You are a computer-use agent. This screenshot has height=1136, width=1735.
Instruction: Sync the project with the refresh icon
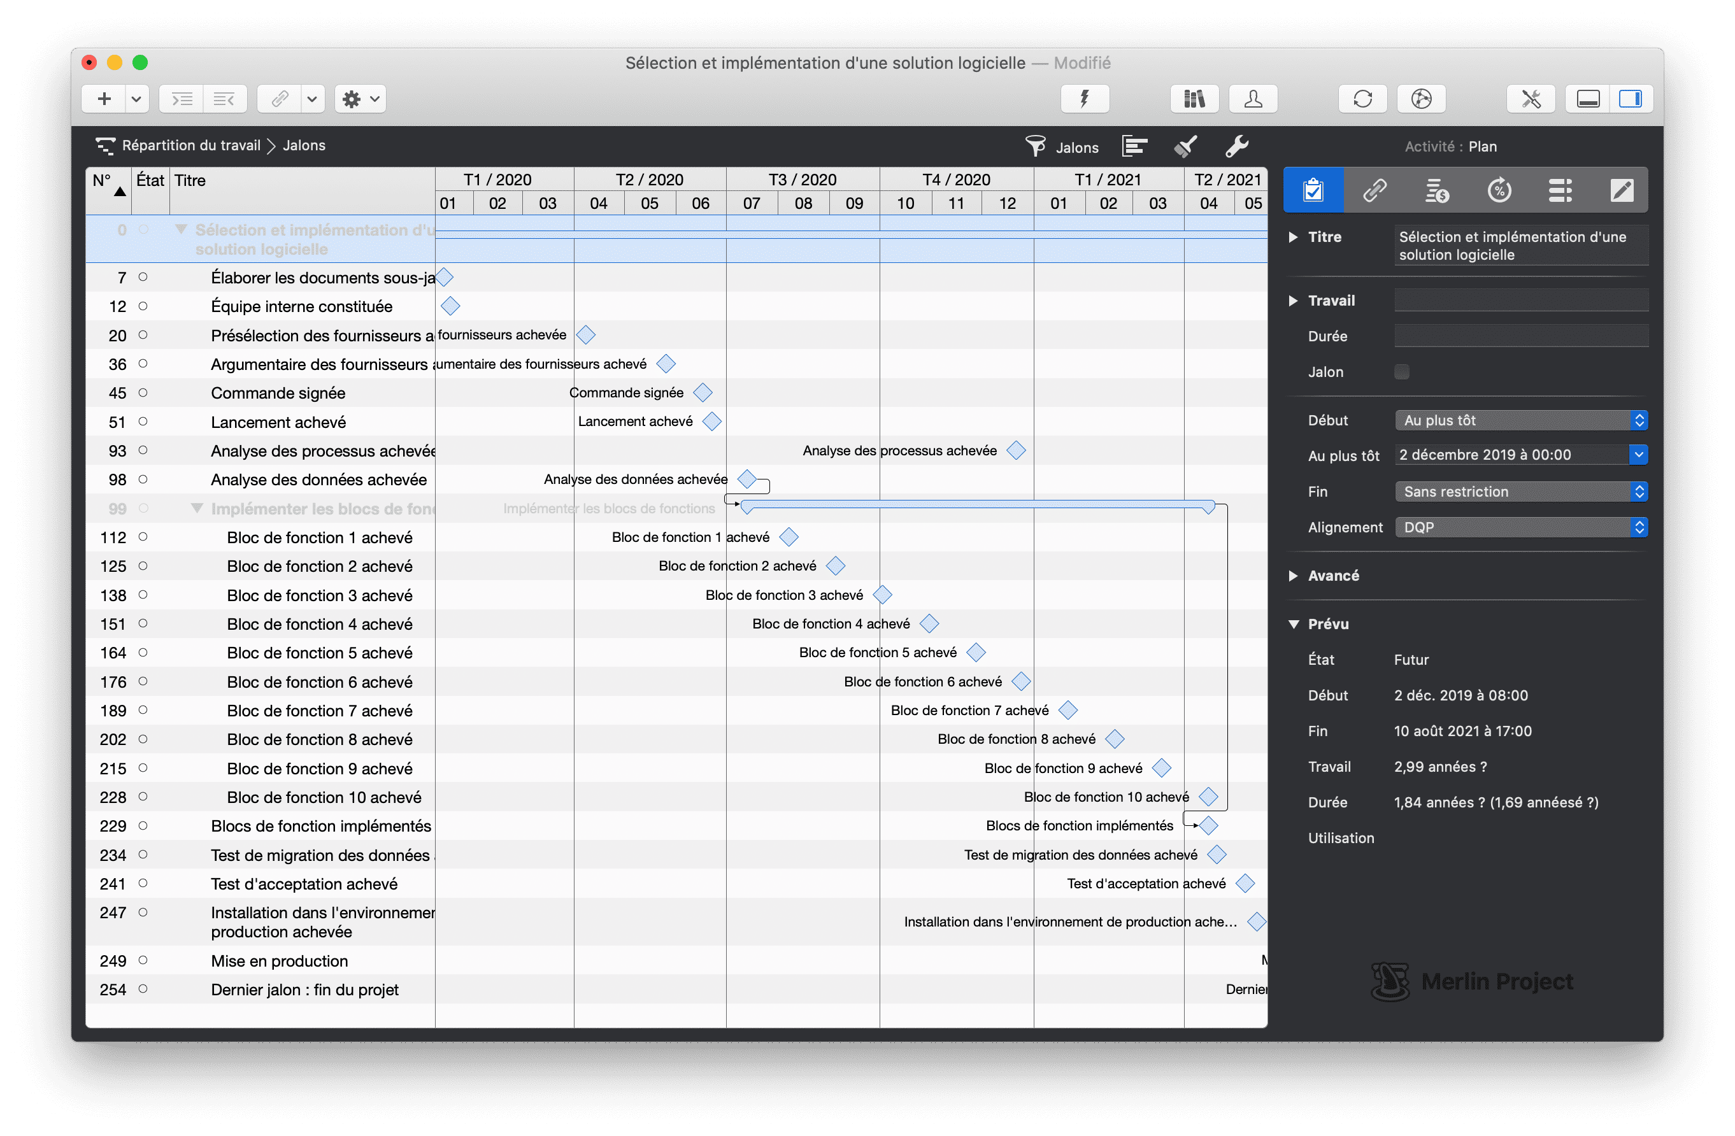pos(1363,98)
